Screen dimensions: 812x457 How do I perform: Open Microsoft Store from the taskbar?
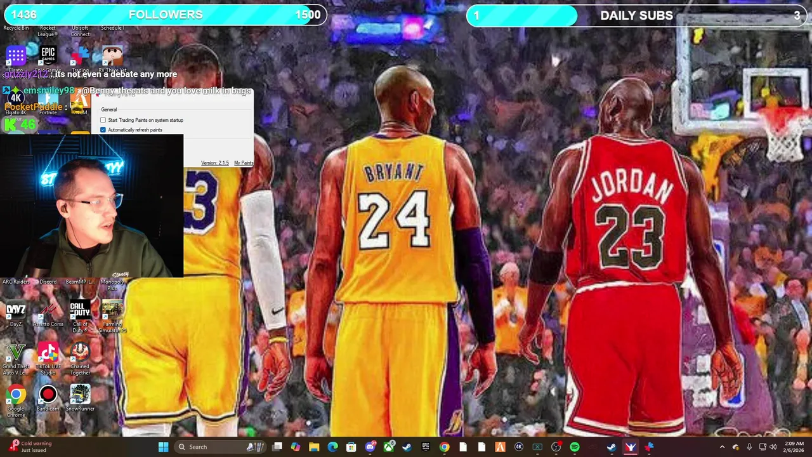click(x=351, y=447)
